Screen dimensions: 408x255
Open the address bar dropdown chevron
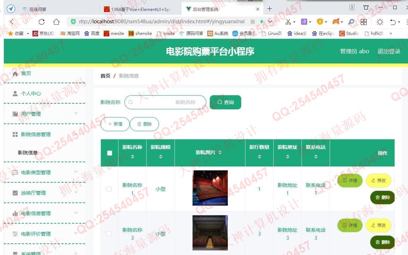270,22
